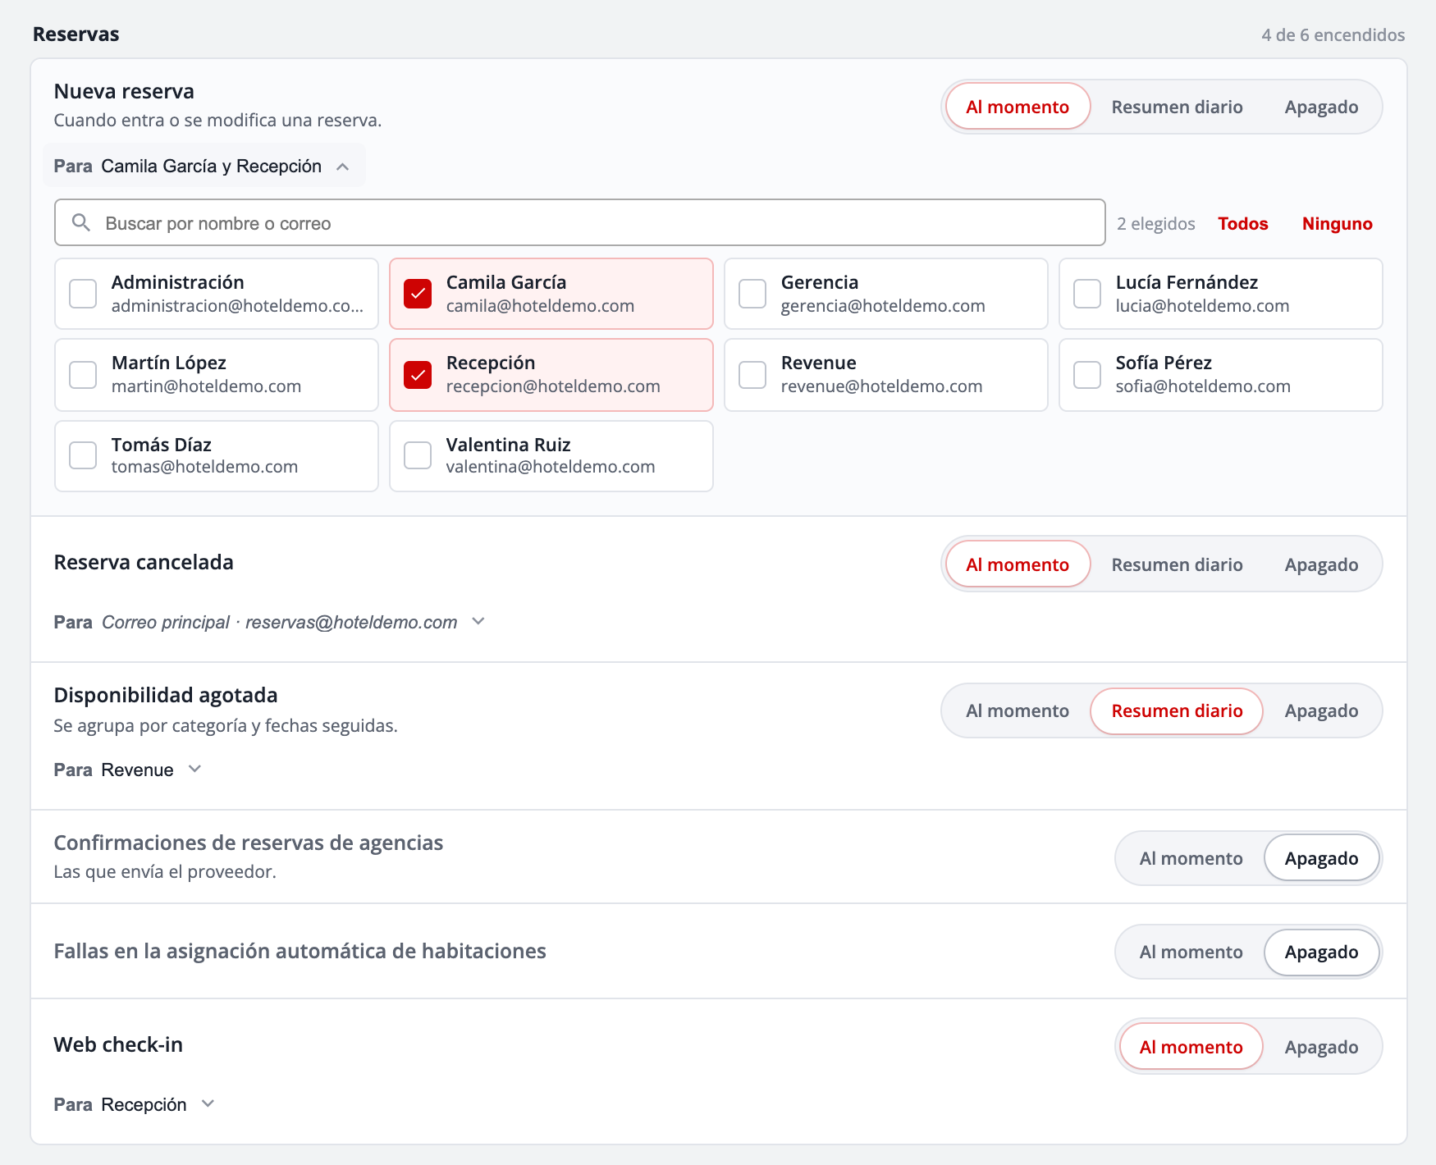Screen dimensions: 1436x1165
Task: Set Nueva reserva to Resumen diario
Action: [1177, 107]
